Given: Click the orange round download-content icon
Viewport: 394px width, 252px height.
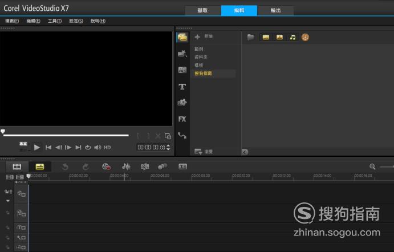Looking at the screenshot, I should (x=305, y=37).
